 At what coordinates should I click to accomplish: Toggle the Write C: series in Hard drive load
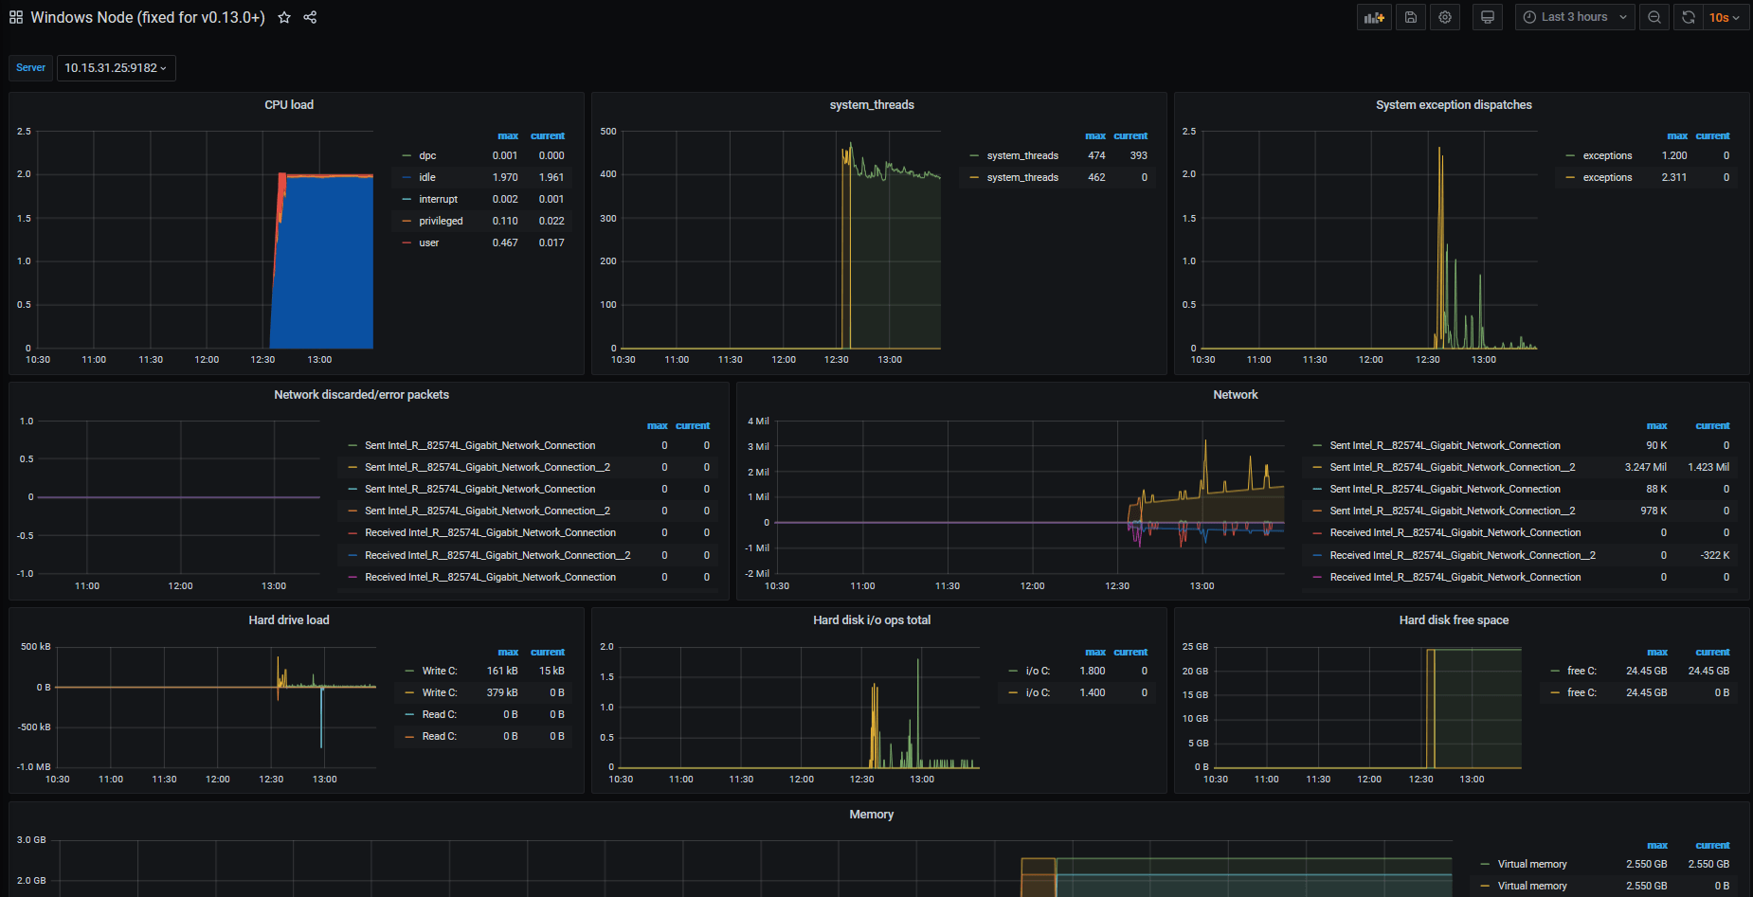(440, 670)
